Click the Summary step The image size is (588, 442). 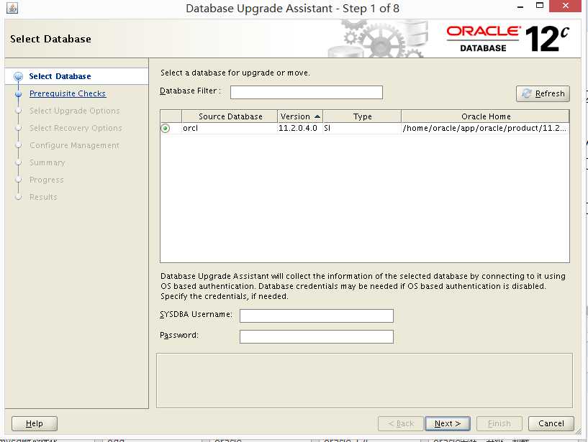tap(48, 162)
